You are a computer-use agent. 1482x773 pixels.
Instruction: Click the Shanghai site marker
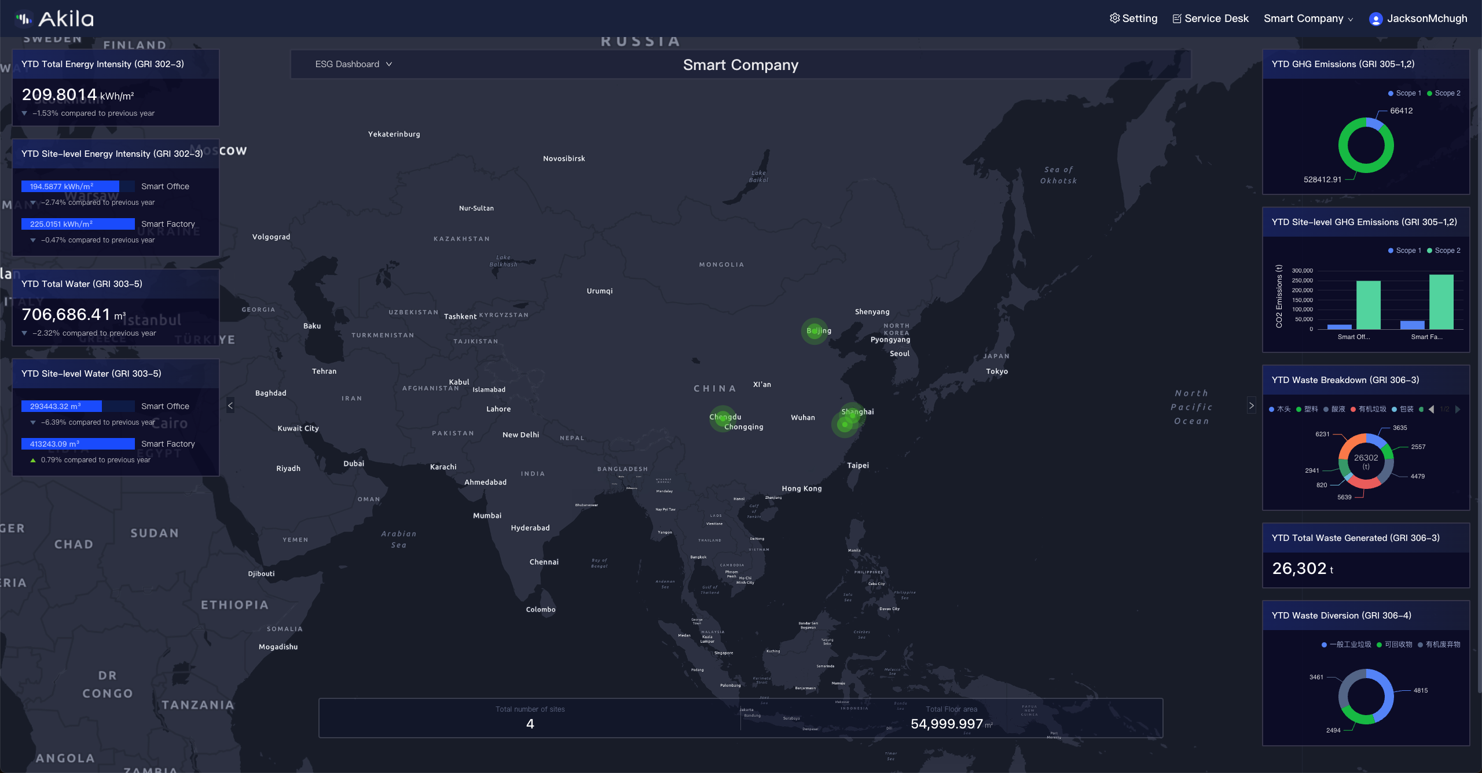click(852, 414)
